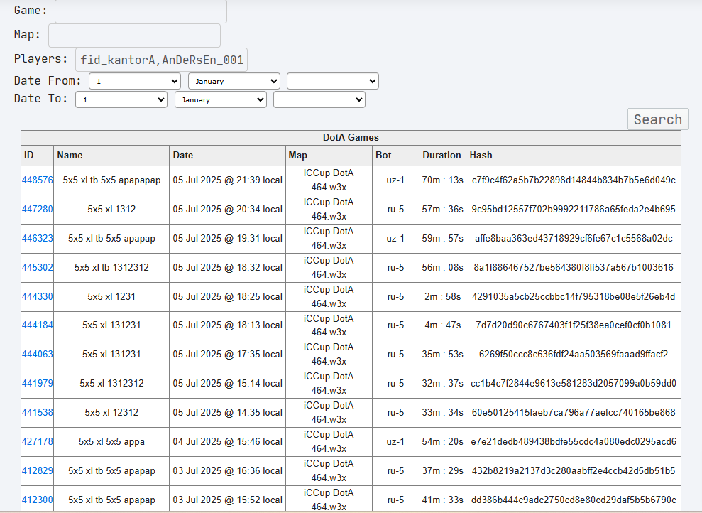
Task: Click the Bot column header
Action: [x=396, y=156]
